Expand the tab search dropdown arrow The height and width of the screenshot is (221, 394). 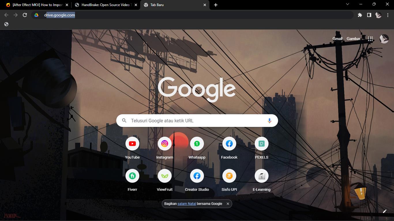pyautogui.click(x=347, y=4)
